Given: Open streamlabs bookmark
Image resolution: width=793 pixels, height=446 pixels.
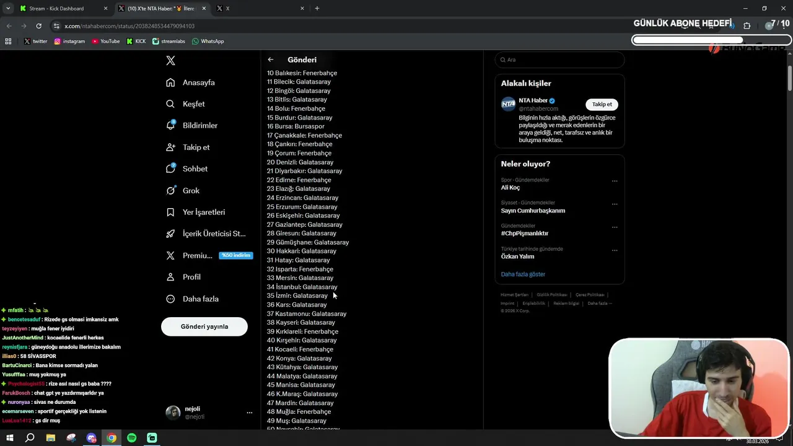Looking at the screenshot, I should click(169, 42).
